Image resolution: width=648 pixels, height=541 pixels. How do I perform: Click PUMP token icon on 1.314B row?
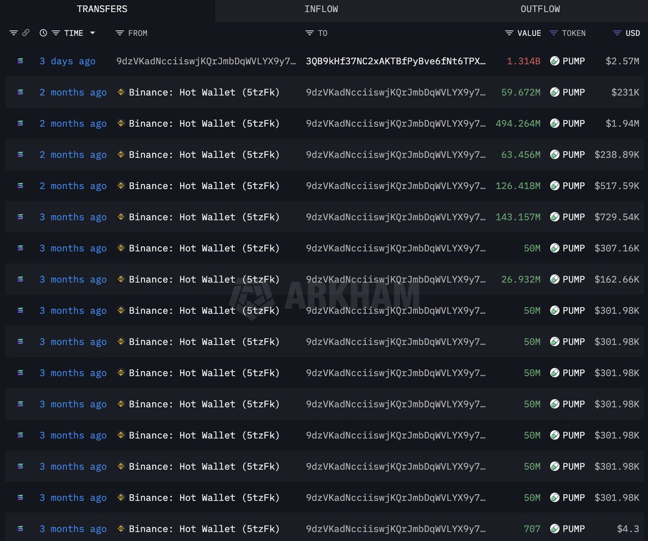(x=555, y=61)
